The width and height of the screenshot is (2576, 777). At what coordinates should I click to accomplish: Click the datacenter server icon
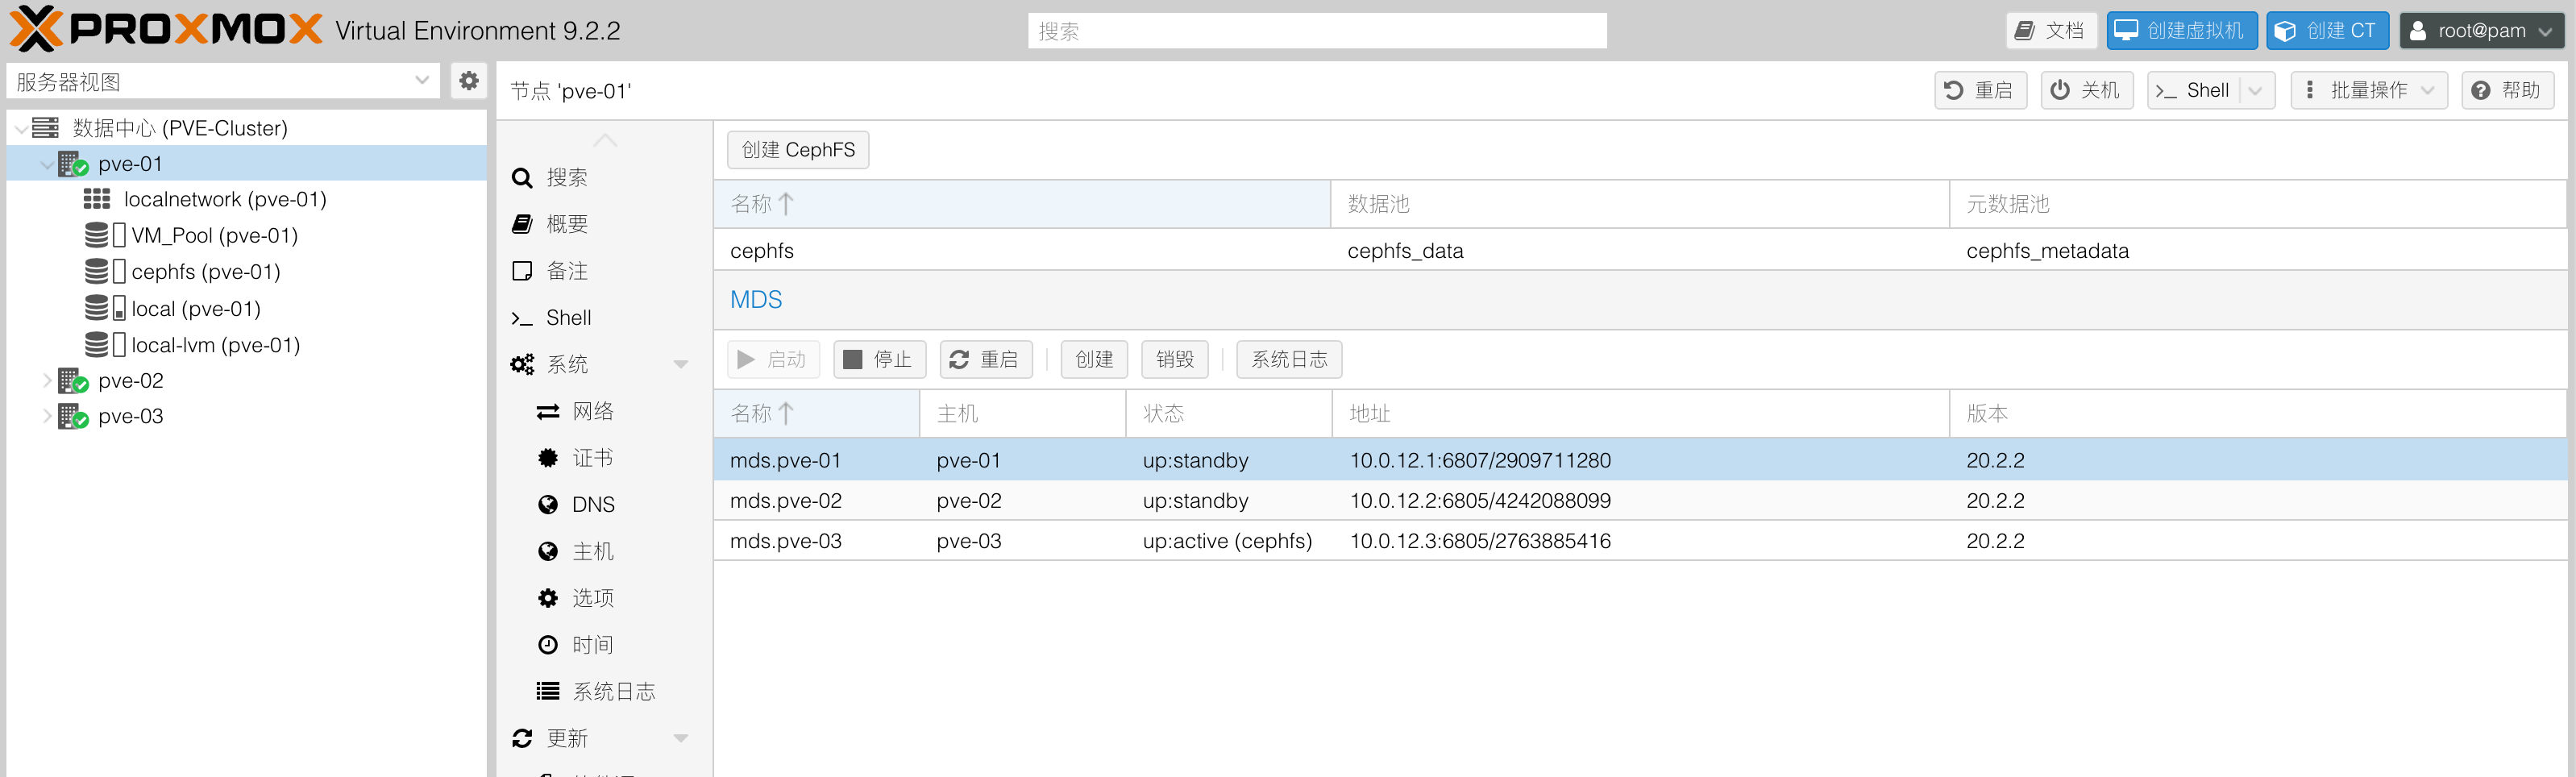pyautogui.click(x=45, y=128)
